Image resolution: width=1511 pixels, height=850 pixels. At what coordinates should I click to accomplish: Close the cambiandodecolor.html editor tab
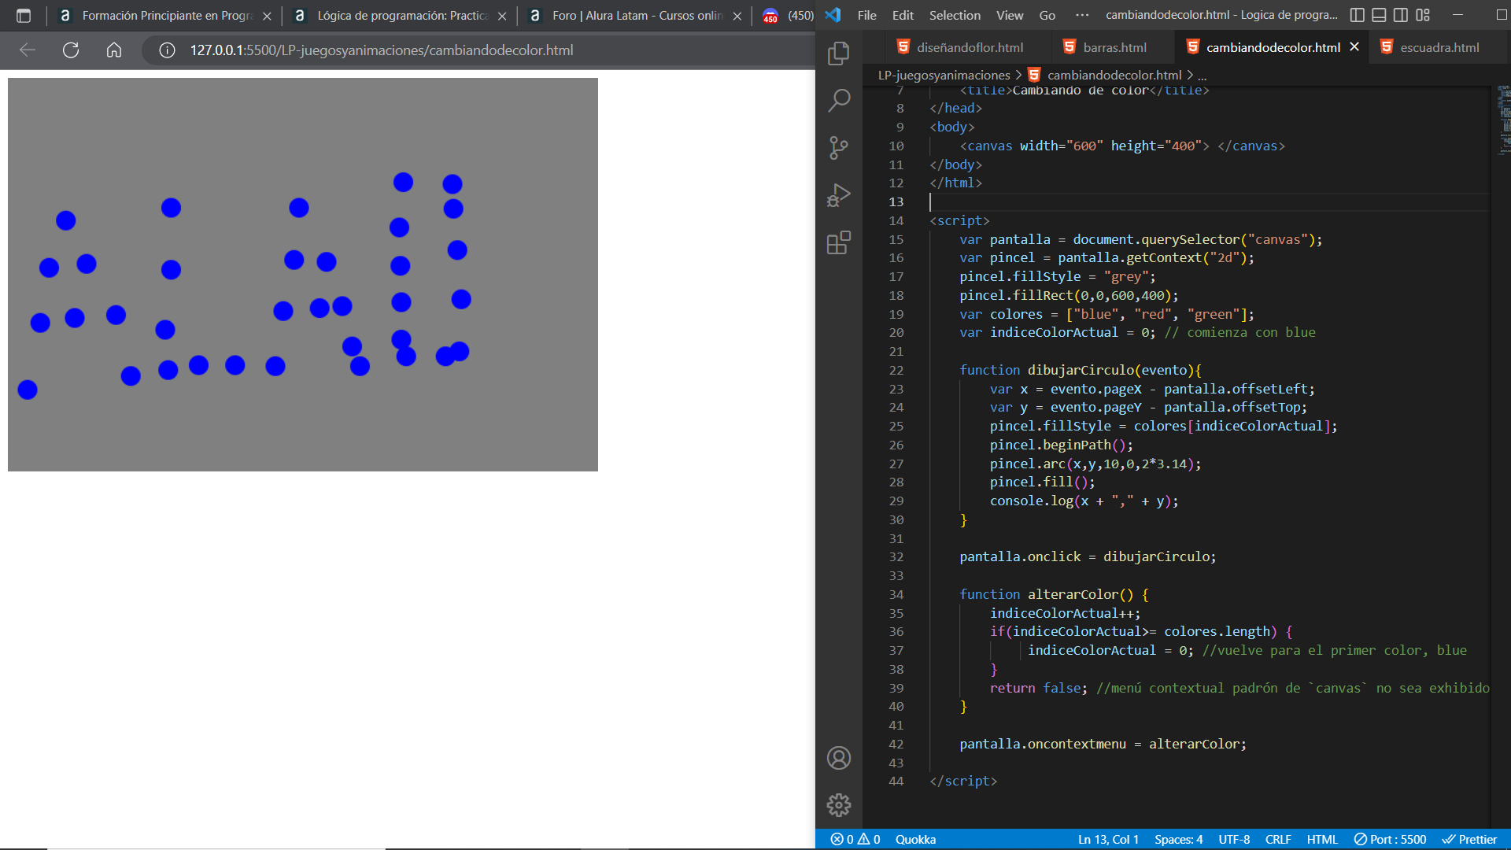tap(1354, 47)
